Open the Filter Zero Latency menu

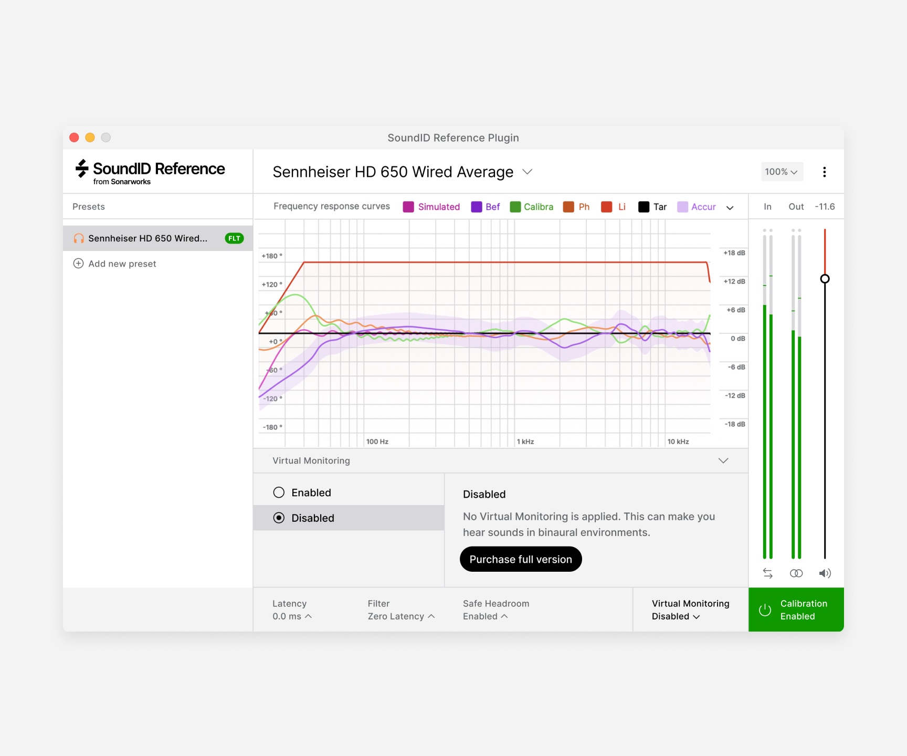click(x=400, y=616)
